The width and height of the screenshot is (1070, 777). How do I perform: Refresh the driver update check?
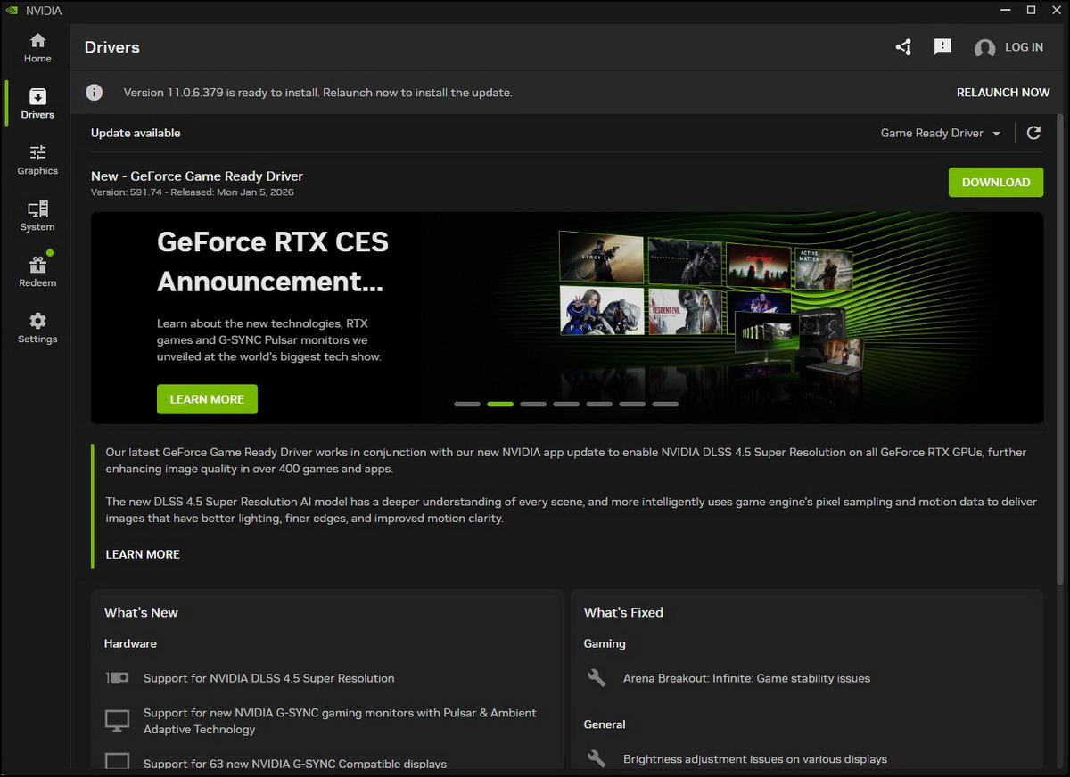click(x=1033, y=133)
